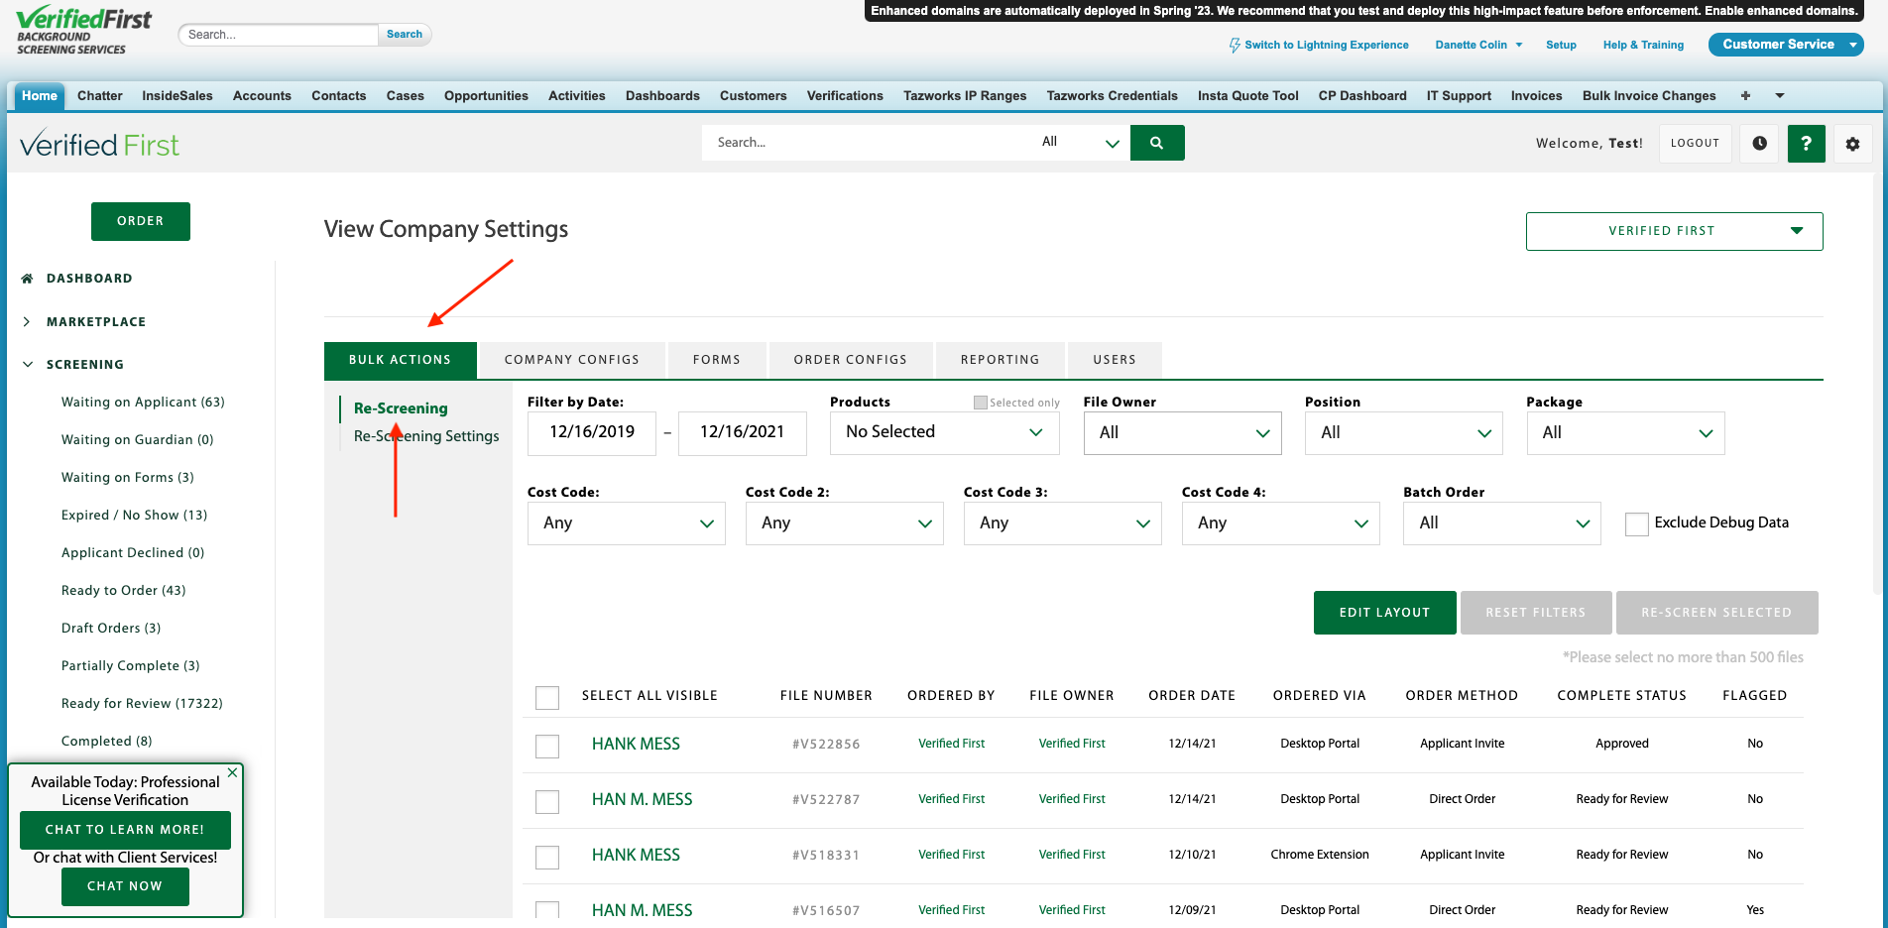The image size is (1888, 928).
Task: Open the VERIFIED FIRST company dropdown
Action: pyautogui.click(x=1674, y=231)
